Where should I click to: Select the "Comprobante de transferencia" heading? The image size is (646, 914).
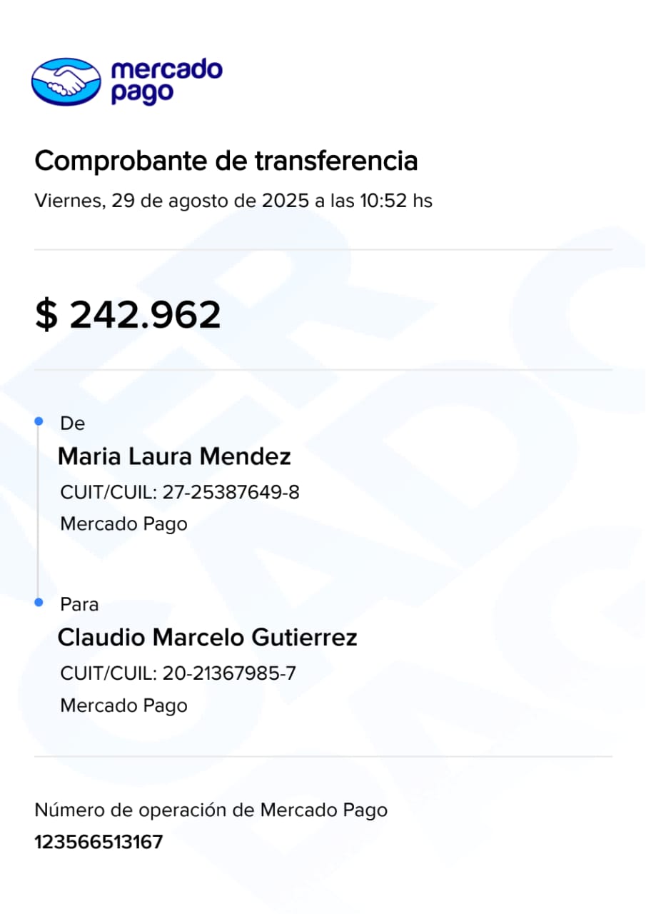[x=226, y=161]
